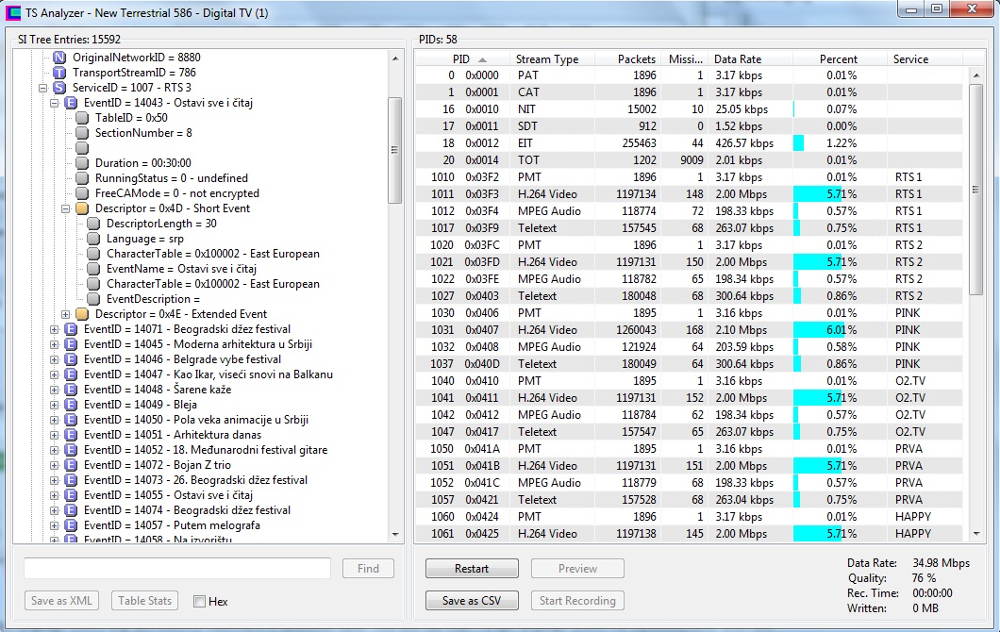Click the E icon of EventID 14051
The width and height of the screenshot is (1000, 632).
(x=71, y=435)
